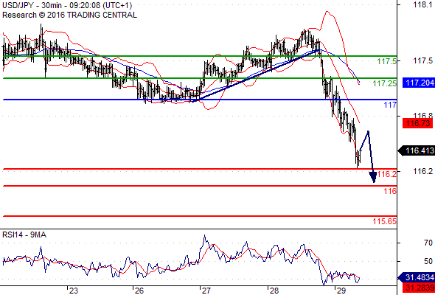Click the blue 117.204 price tag
Screen dimensions: 435x295
pyautogui.click(x=419, y=83)
